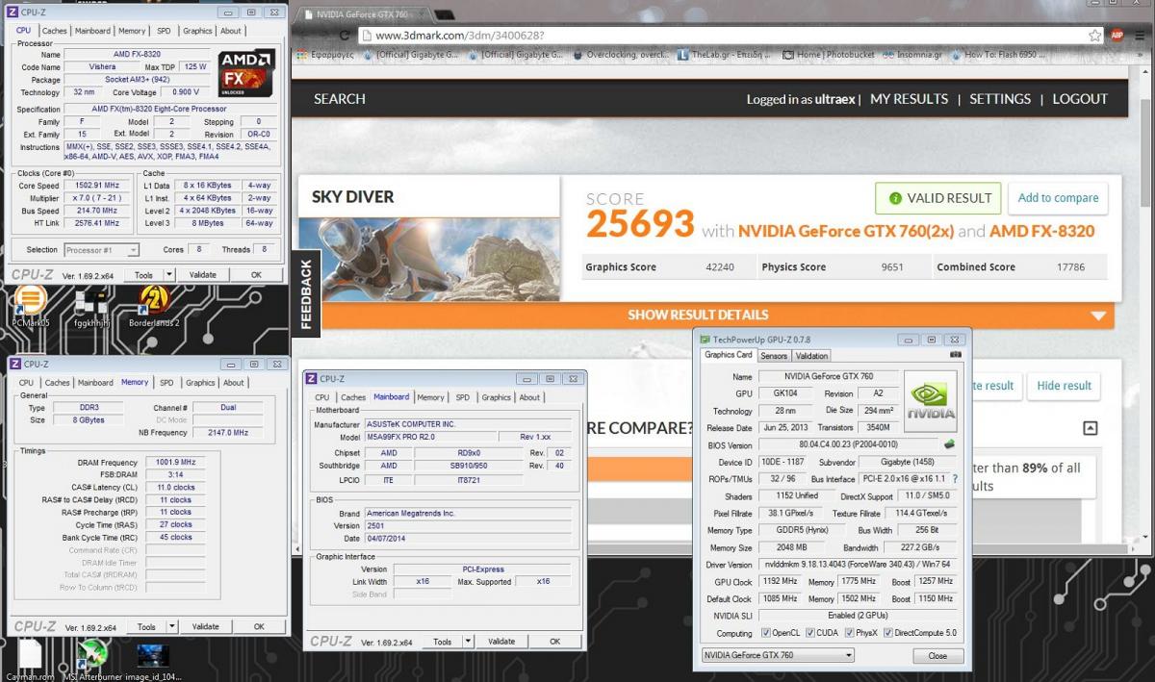
Task: Click OK in the Memory tab CPU-Z window
Action: coord(259,626)
